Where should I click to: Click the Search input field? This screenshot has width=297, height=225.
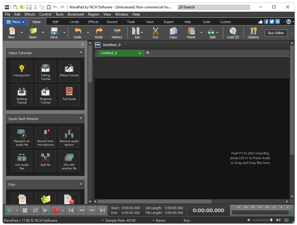214,7
